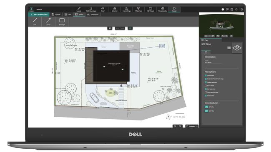Open the Furnishings section
The height and width of the screenshot is (152, 271).
pos(126,9)
